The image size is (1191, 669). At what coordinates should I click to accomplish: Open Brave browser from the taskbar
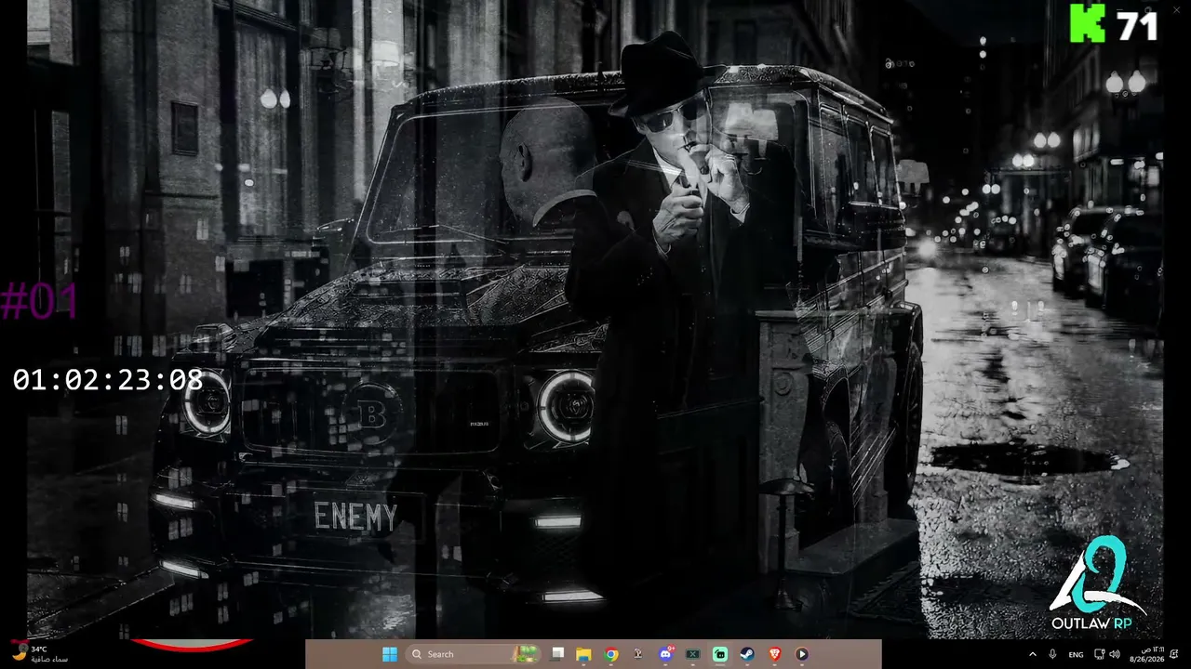pos(775,654)
